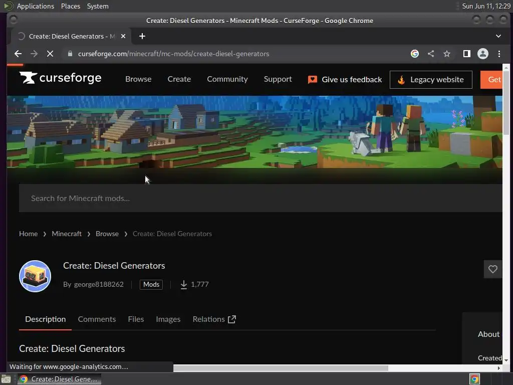Switch to the Files tab
The height and width of the screenshot is (385, 513).
tap(136, 319)
